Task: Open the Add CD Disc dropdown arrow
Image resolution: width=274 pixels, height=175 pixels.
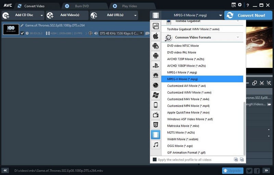Action: [x=41, y=15]
